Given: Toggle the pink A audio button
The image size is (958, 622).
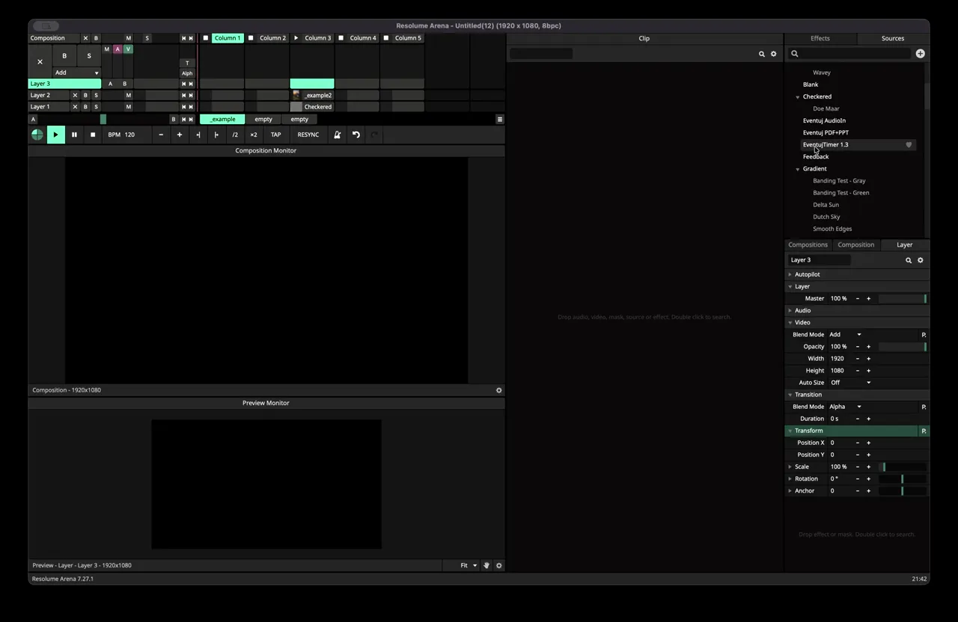Looking at the screenshot, I should 118,49.
